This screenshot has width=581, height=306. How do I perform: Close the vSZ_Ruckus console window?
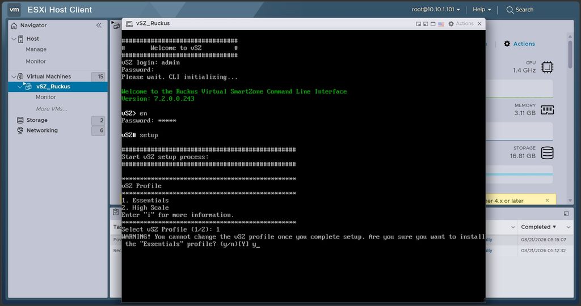[x=479, y=24]
